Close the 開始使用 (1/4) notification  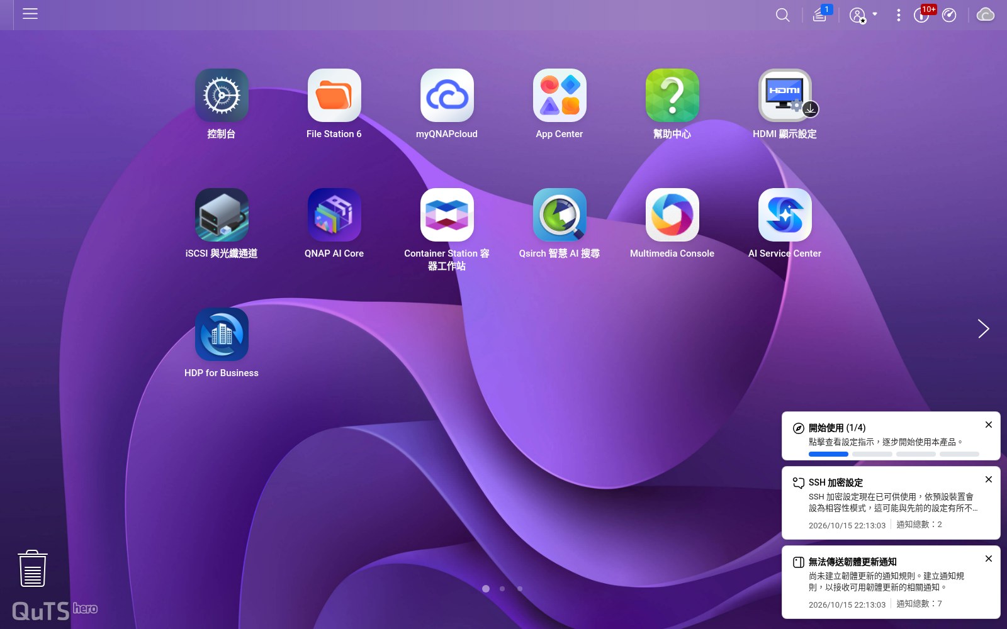(989, 425)
